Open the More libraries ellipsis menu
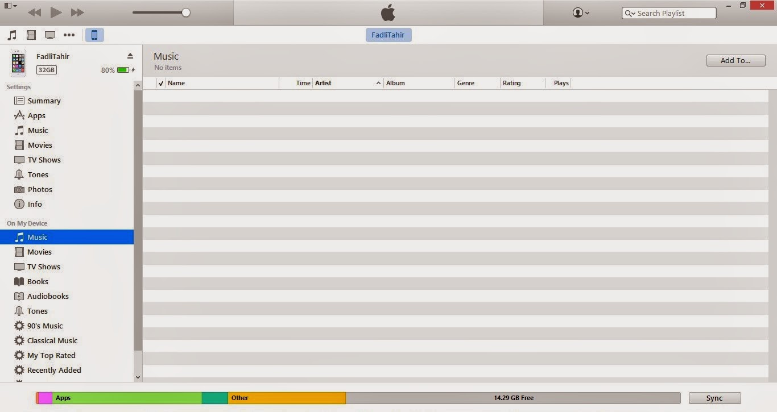Viewport: 777px width, 412px height. tap(69, 35)
